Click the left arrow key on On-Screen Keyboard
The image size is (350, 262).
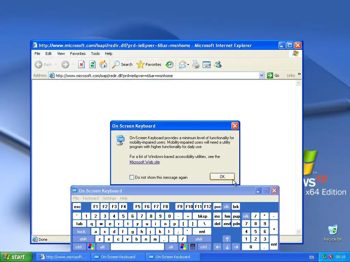(x=218, y=247)
